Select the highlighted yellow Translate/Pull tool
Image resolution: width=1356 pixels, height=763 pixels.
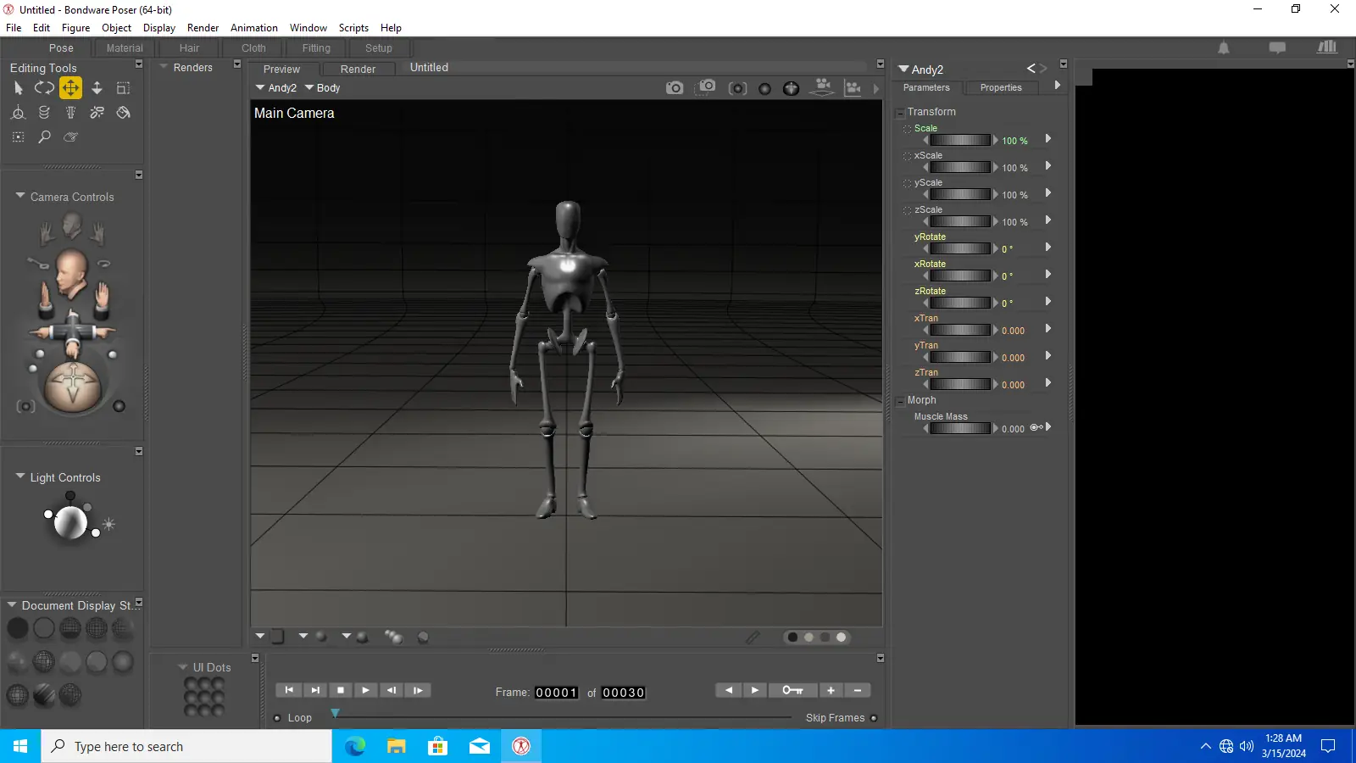[x=70, y=87]
